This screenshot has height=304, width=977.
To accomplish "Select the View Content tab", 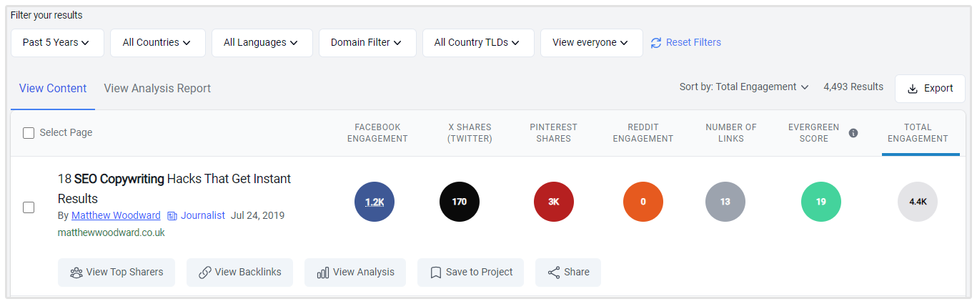I will pos(53,89).
